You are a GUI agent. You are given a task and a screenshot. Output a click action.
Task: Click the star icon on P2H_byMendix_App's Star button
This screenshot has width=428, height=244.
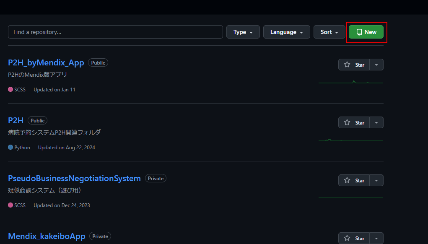[x=347, y=65]
